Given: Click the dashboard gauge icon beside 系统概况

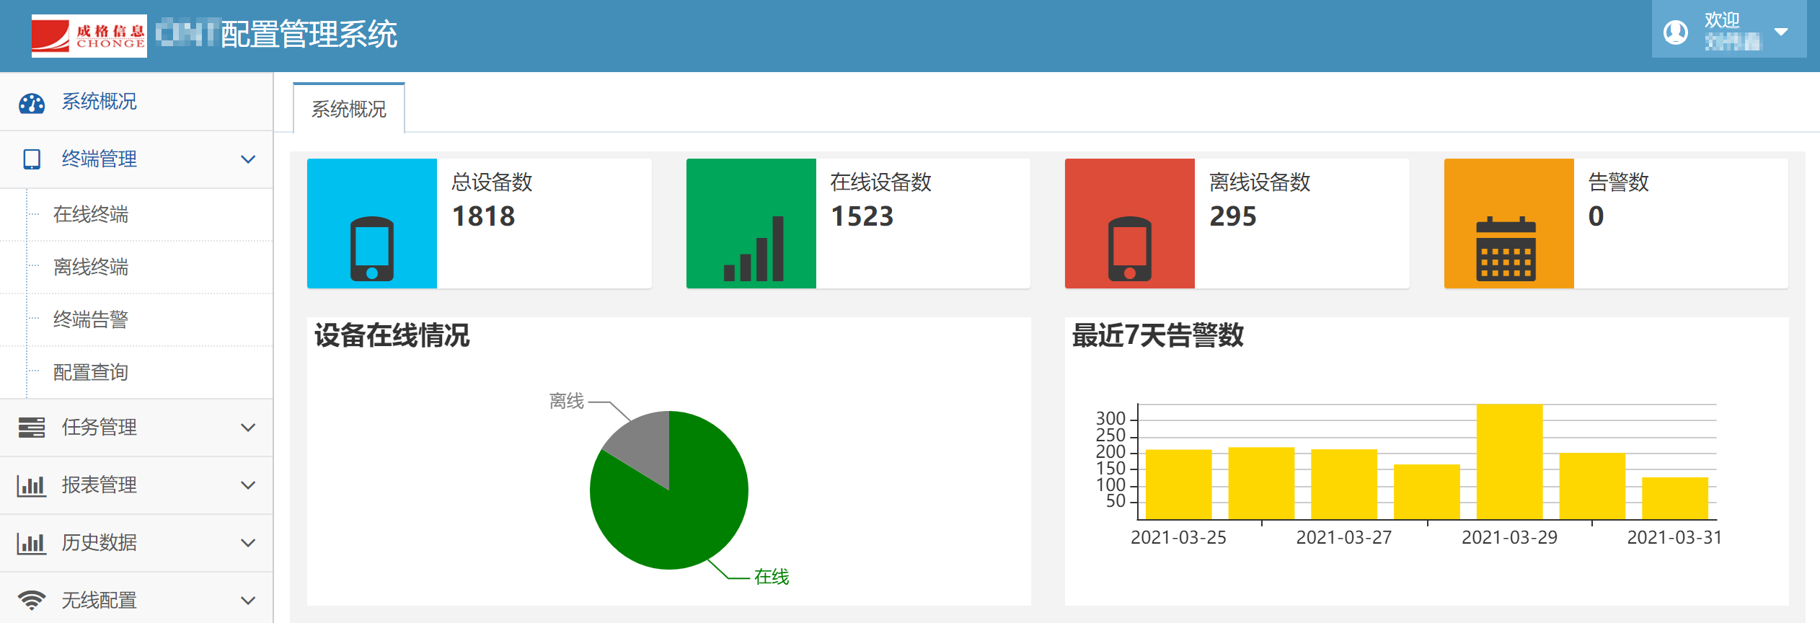Looking at the screenshot, I should click(x=32, y=102).
